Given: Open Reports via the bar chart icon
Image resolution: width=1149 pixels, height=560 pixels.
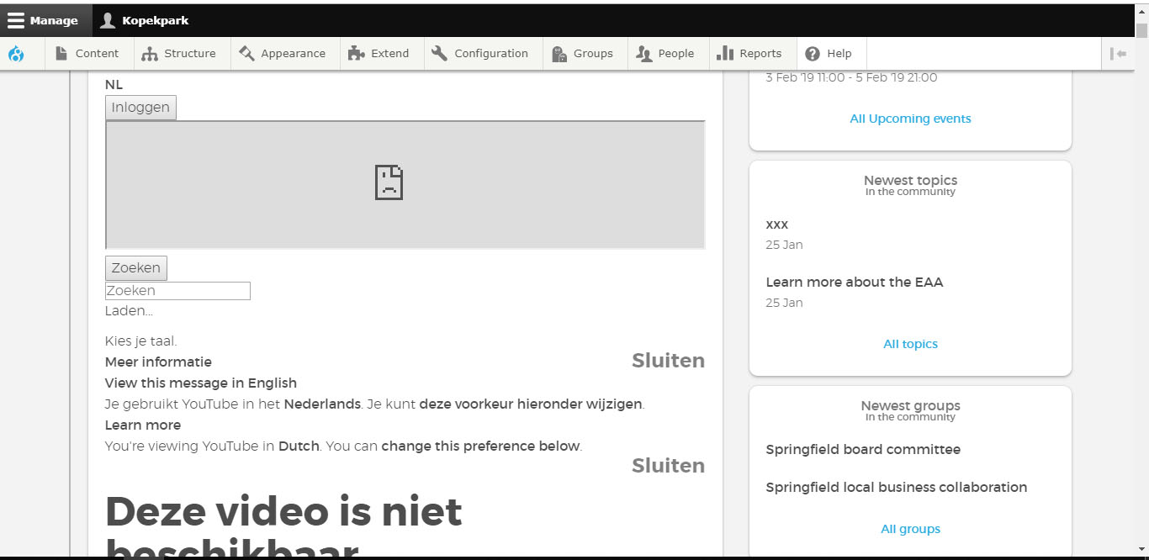Looking at the screenshot, I should 726,53.
